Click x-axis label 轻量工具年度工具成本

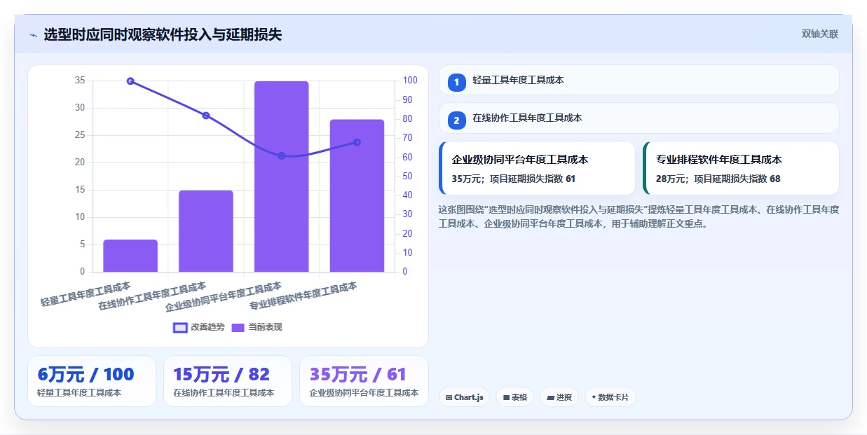coord(86,294)
